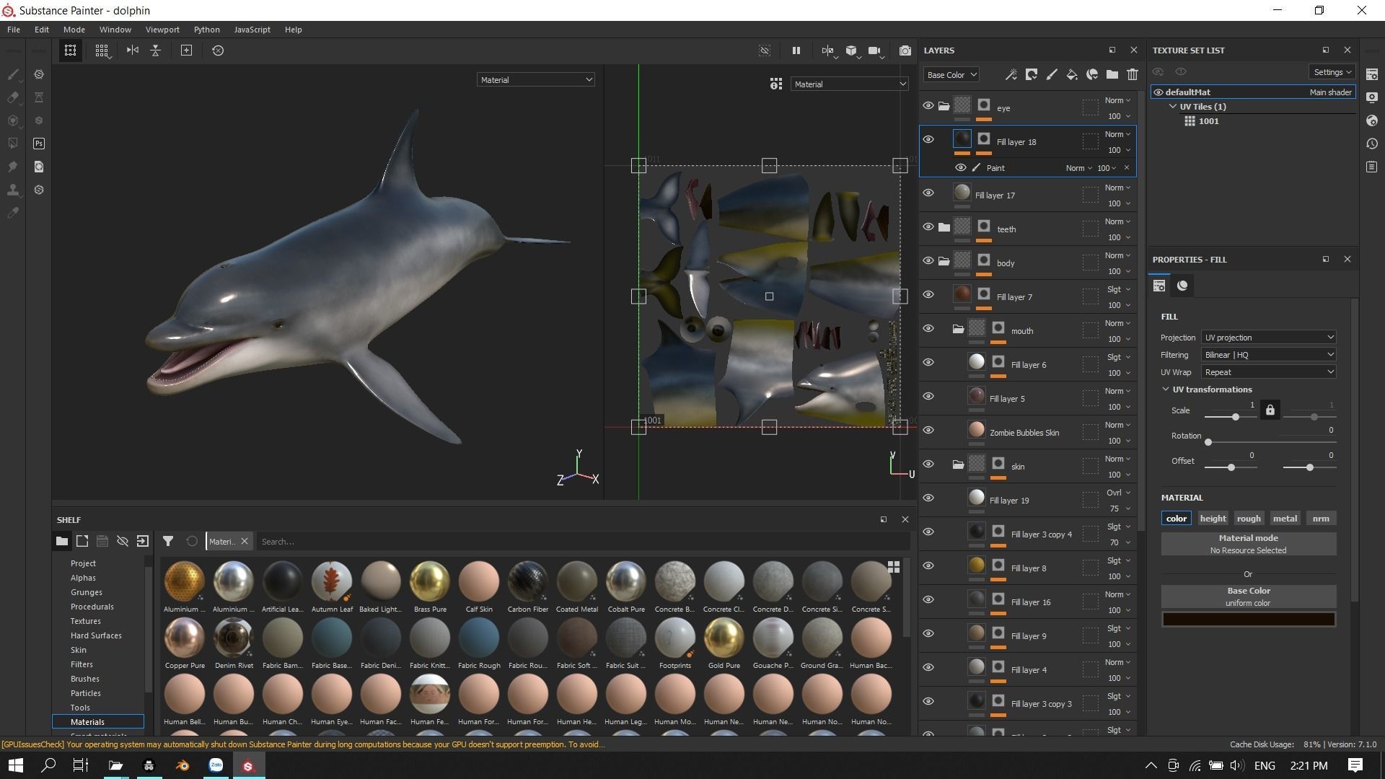Toggle the rough material channel button
Viewport: 1385px width, 779px height.
pyautogui.click(x=1249, y=518)
